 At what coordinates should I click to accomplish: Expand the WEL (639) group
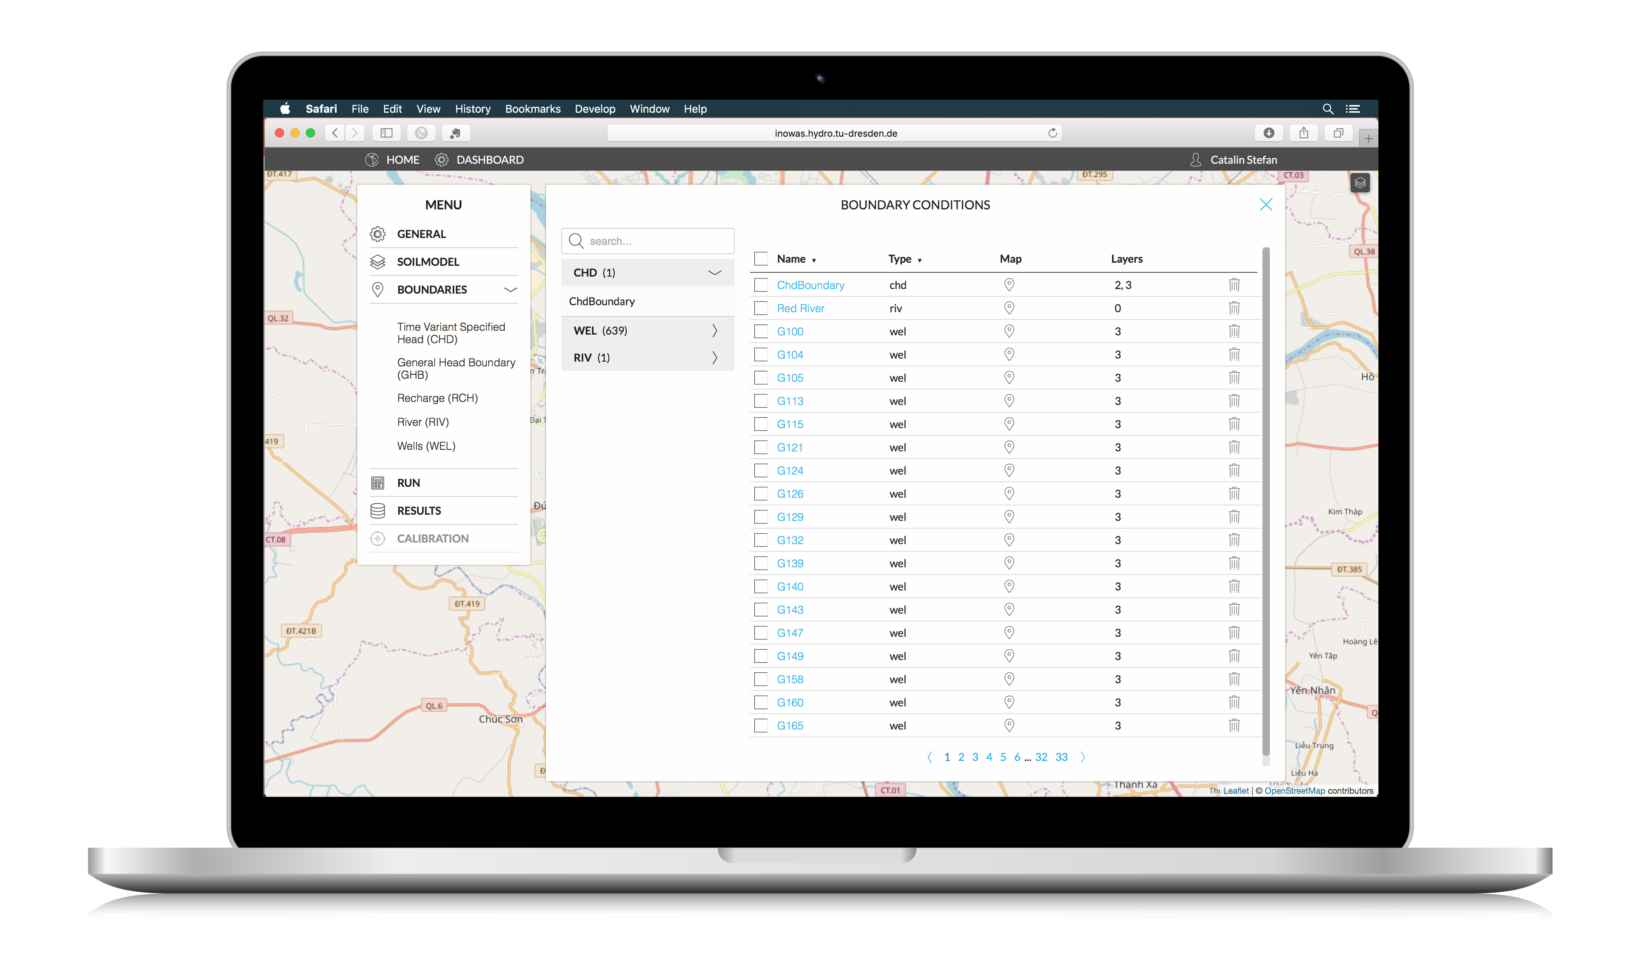click(x=647, y=331)
